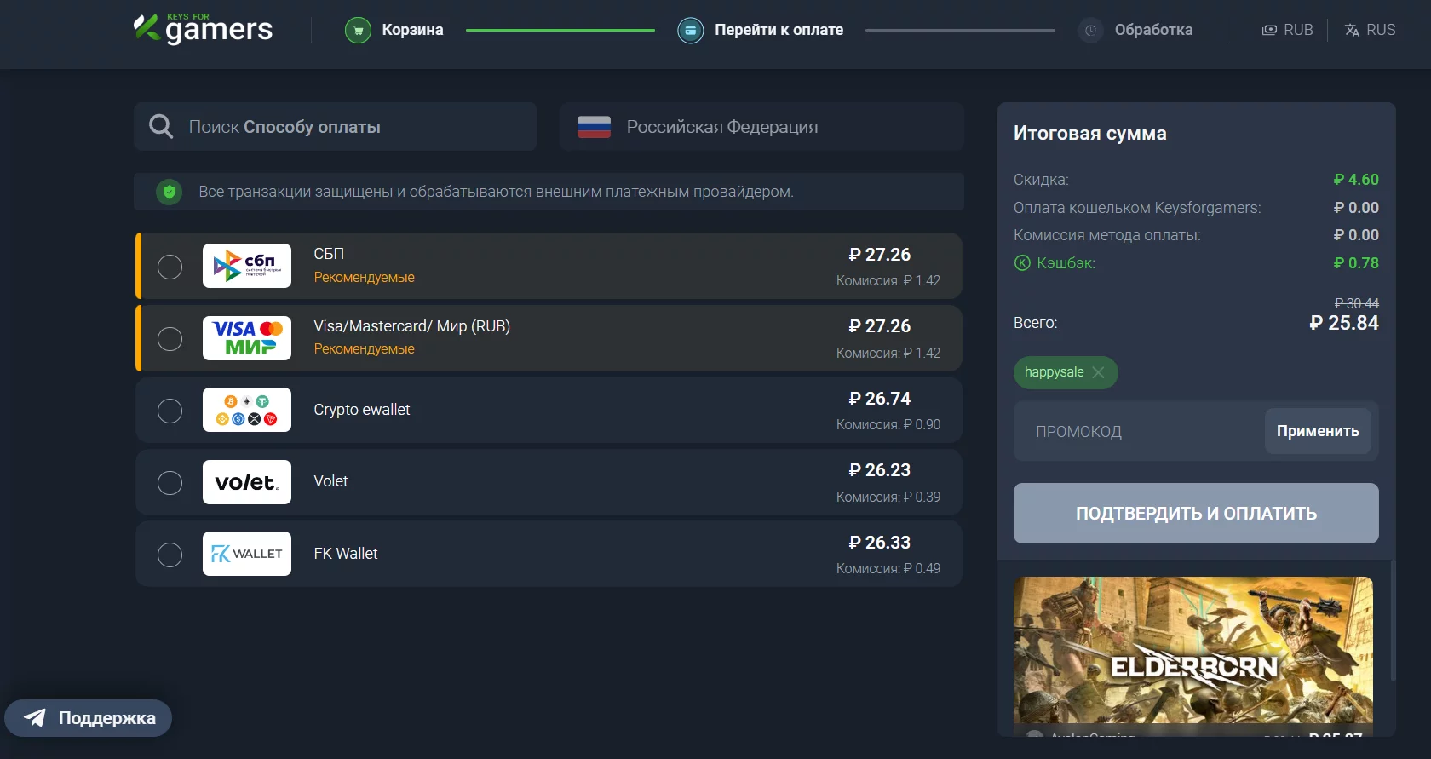Open the RUS language selector
The width and height of the screenshot is (1431, 759).
pos(1370,30)
